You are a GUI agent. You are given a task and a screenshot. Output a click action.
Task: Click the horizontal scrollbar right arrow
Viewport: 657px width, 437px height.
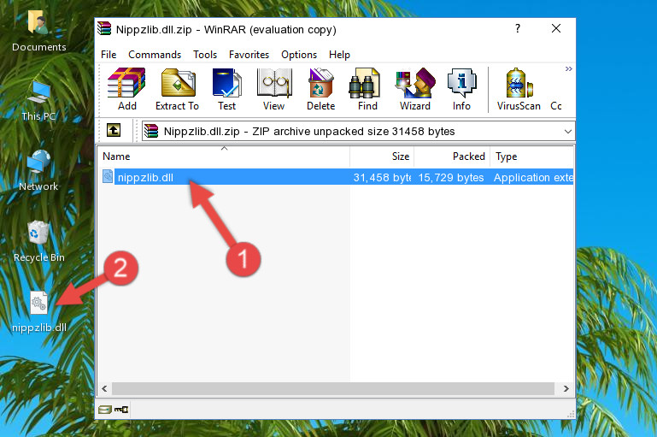point(566,389)
